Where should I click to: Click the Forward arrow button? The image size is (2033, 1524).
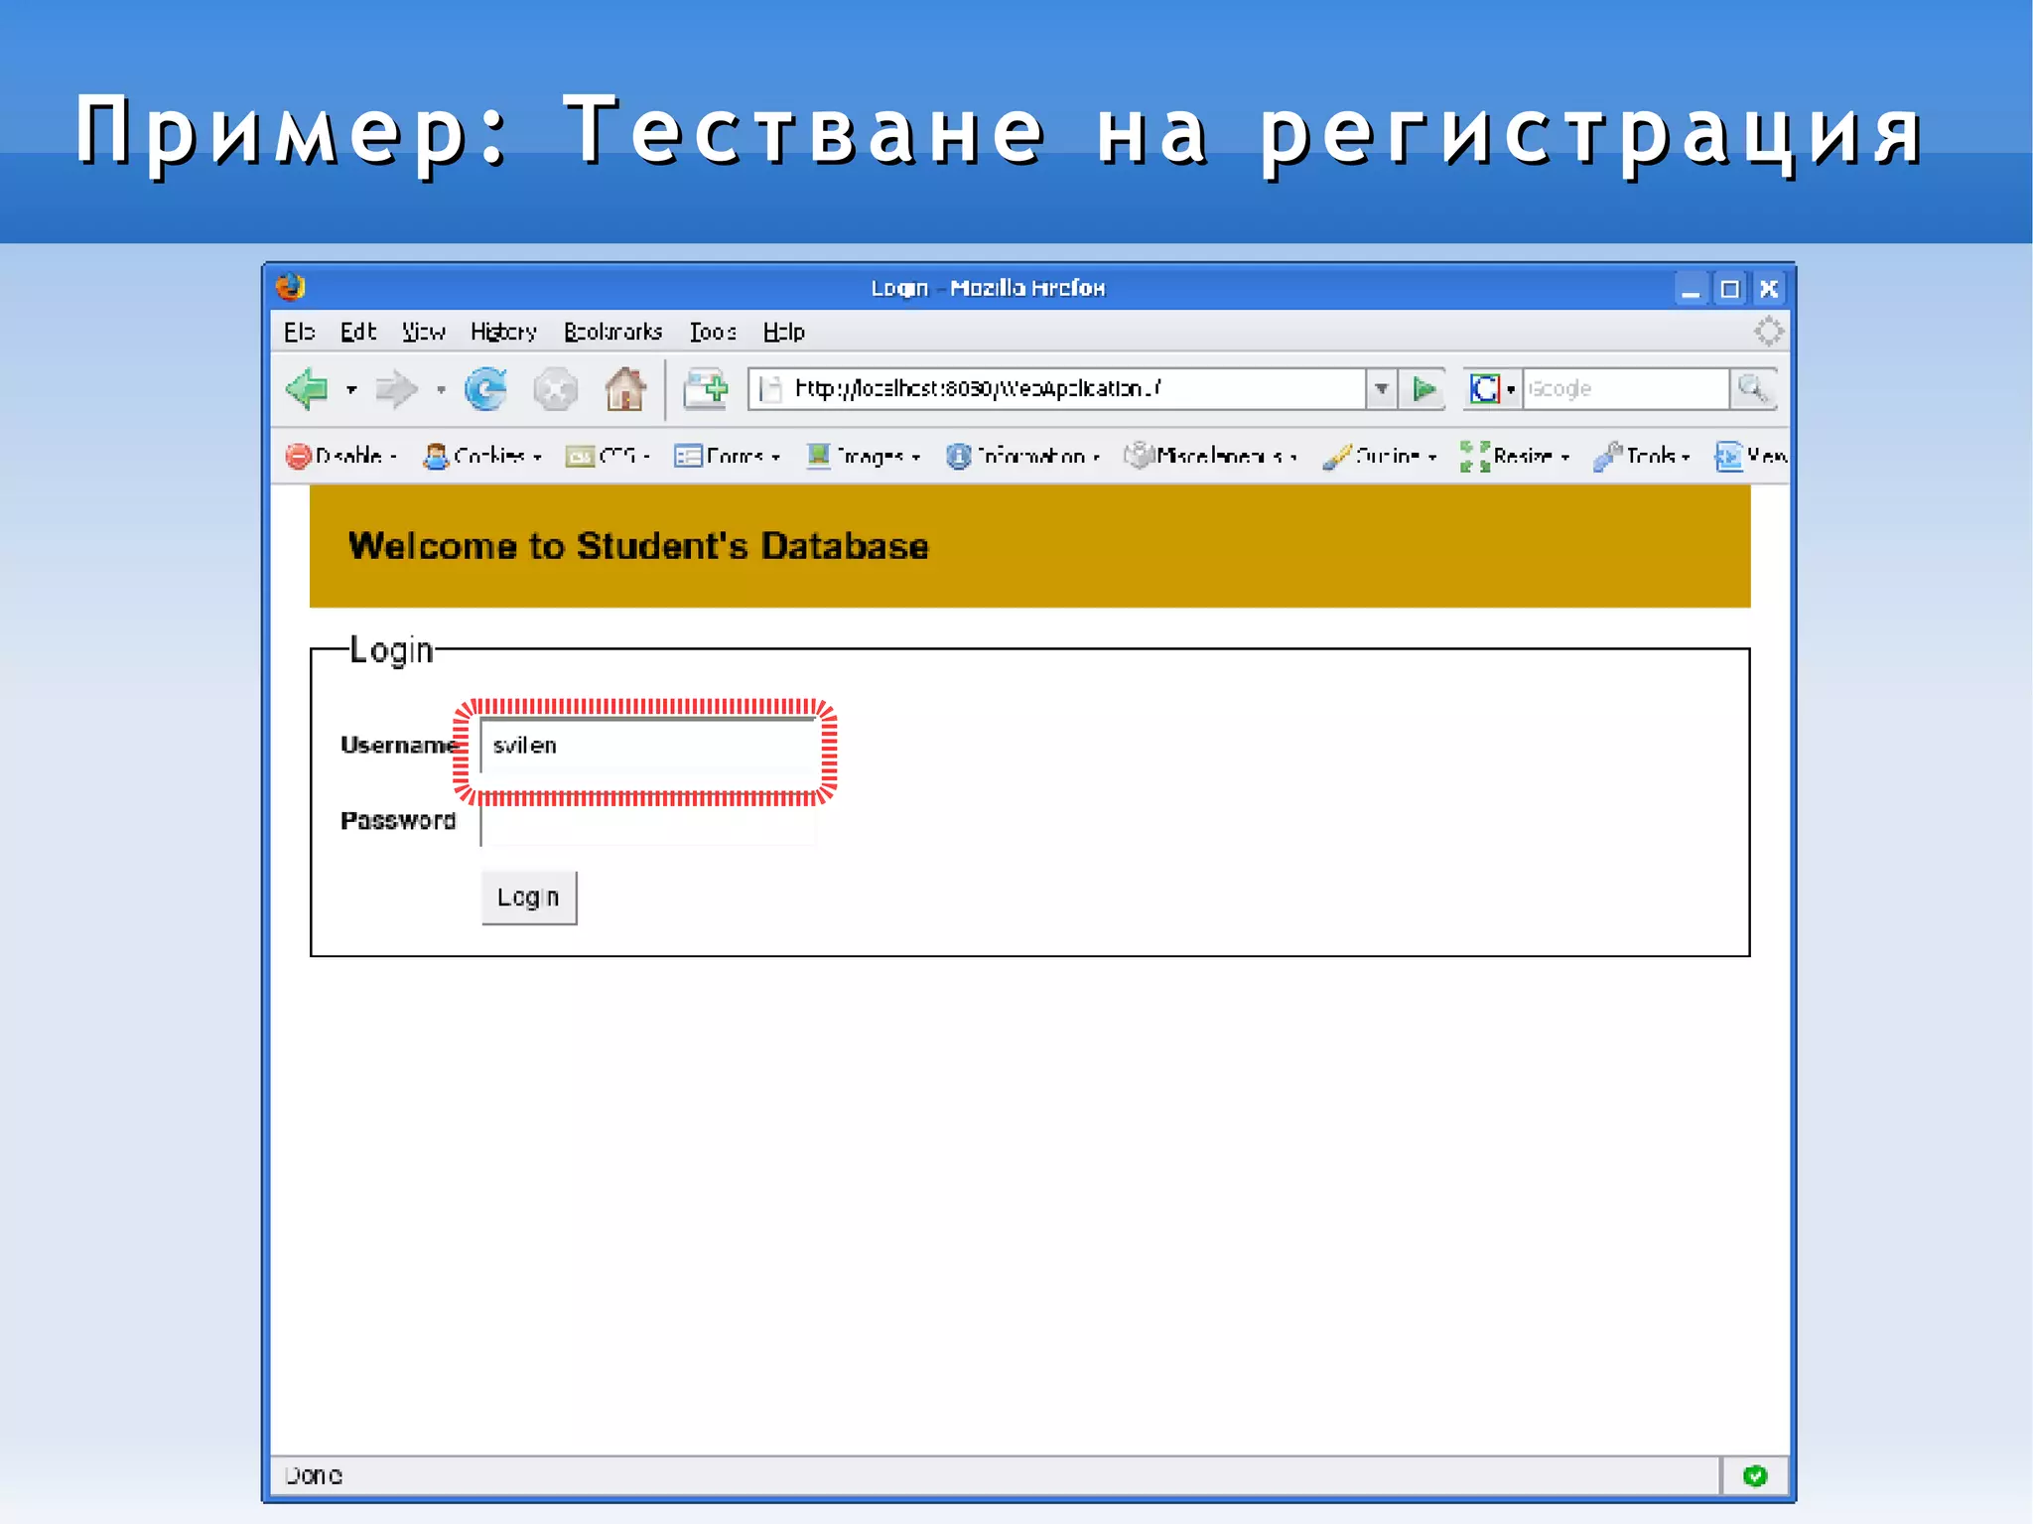(396, 389)
